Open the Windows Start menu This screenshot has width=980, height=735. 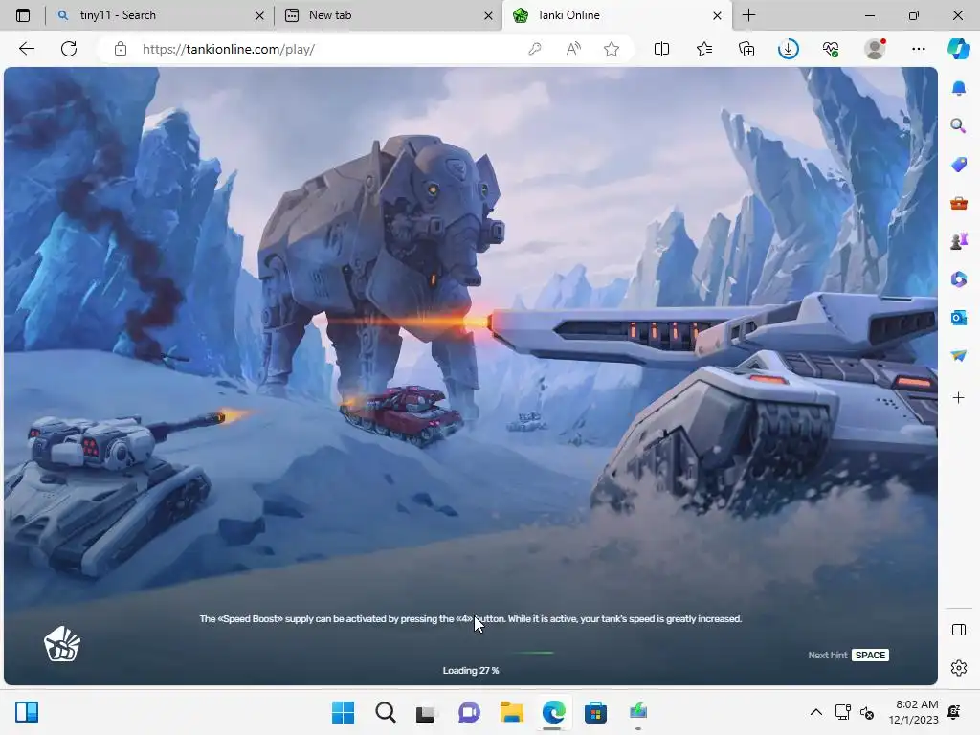coord(344,712)
